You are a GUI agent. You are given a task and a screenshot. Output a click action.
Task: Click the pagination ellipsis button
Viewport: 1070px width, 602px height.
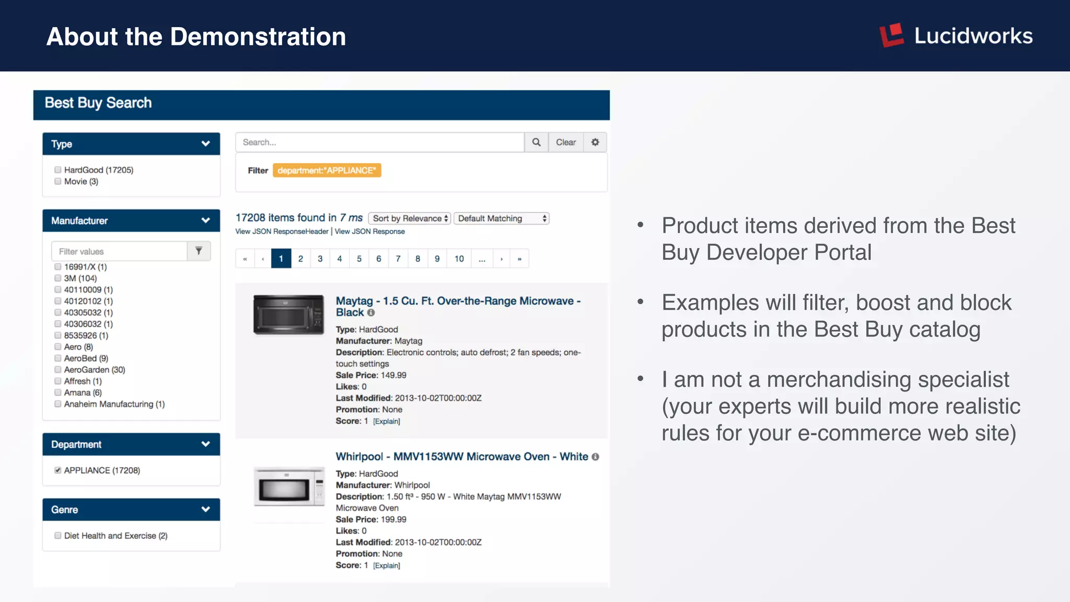point(482,259)
